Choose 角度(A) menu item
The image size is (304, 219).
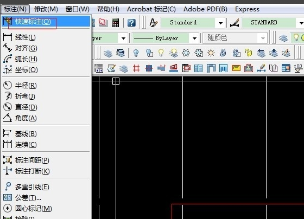coord(46,118)
